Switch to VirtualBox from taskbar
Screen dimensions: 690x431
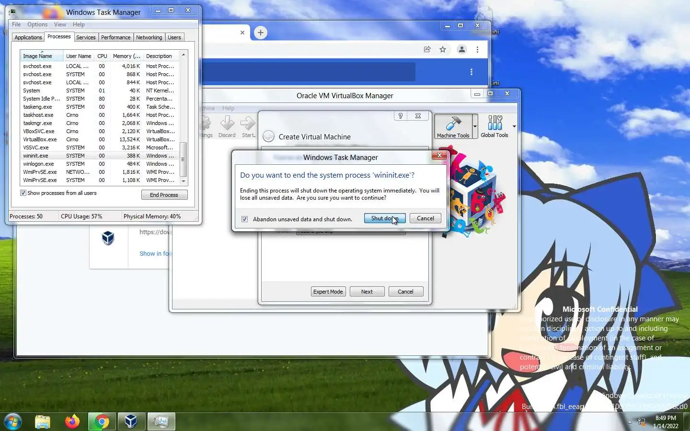[x=131, y=421]
